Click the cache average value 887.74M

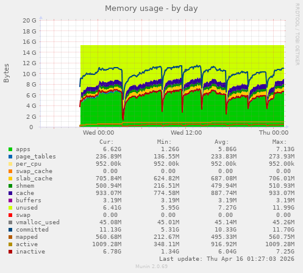(x=224, y=193)
